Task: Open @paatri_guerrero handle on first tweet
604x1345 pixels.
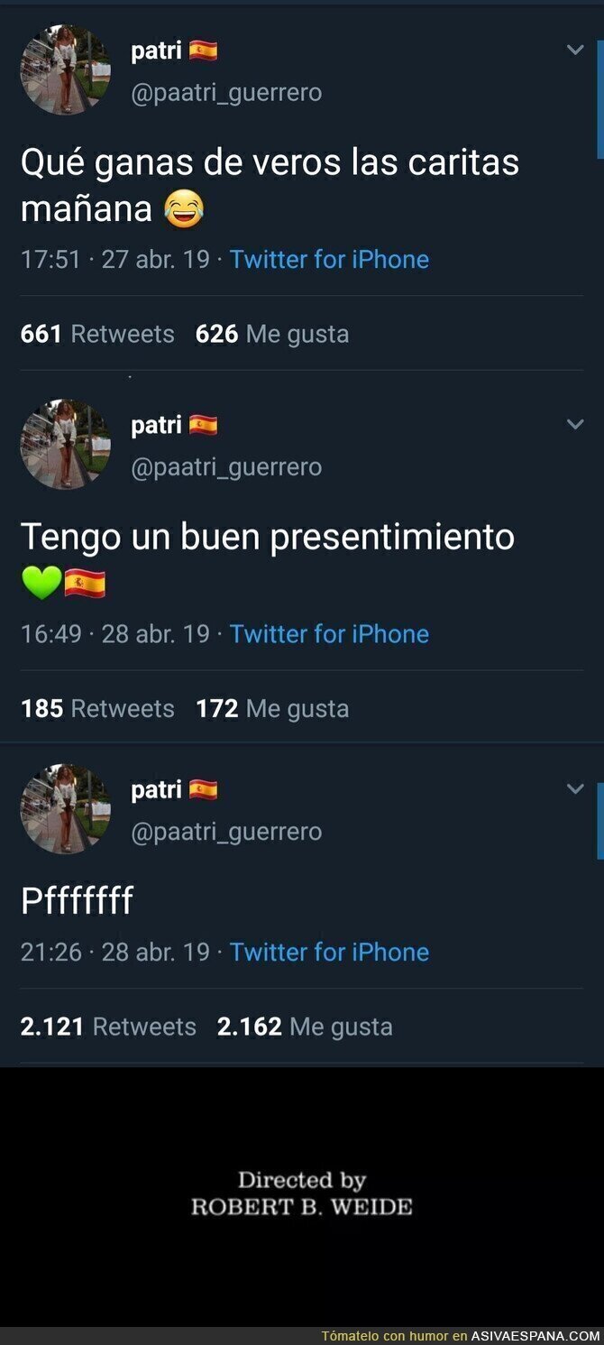Action: 226,94
